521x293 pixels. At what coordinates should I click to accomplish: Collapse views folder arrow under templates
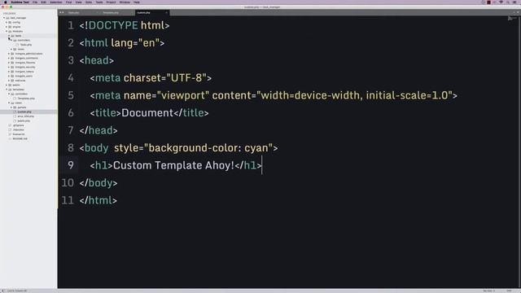[x=9, y=103]
